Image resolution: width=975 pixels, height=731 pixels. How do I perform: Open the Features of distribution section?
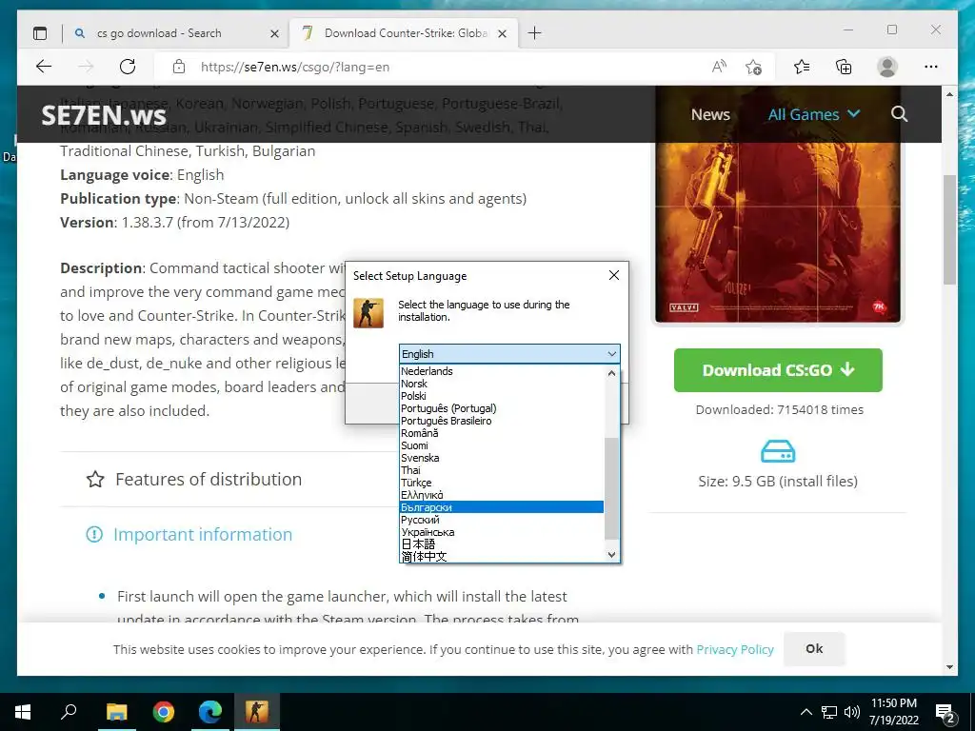(x=209, y=480)
